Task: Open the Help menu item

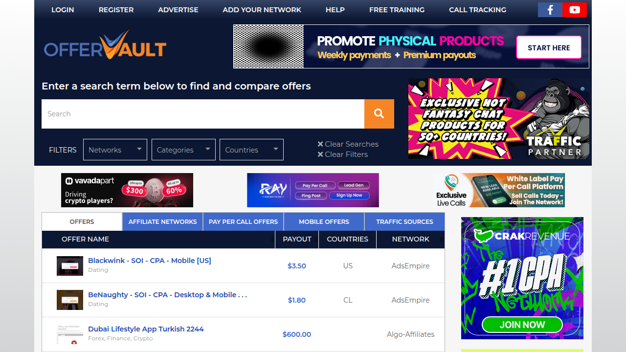Action: click(335, 10)
